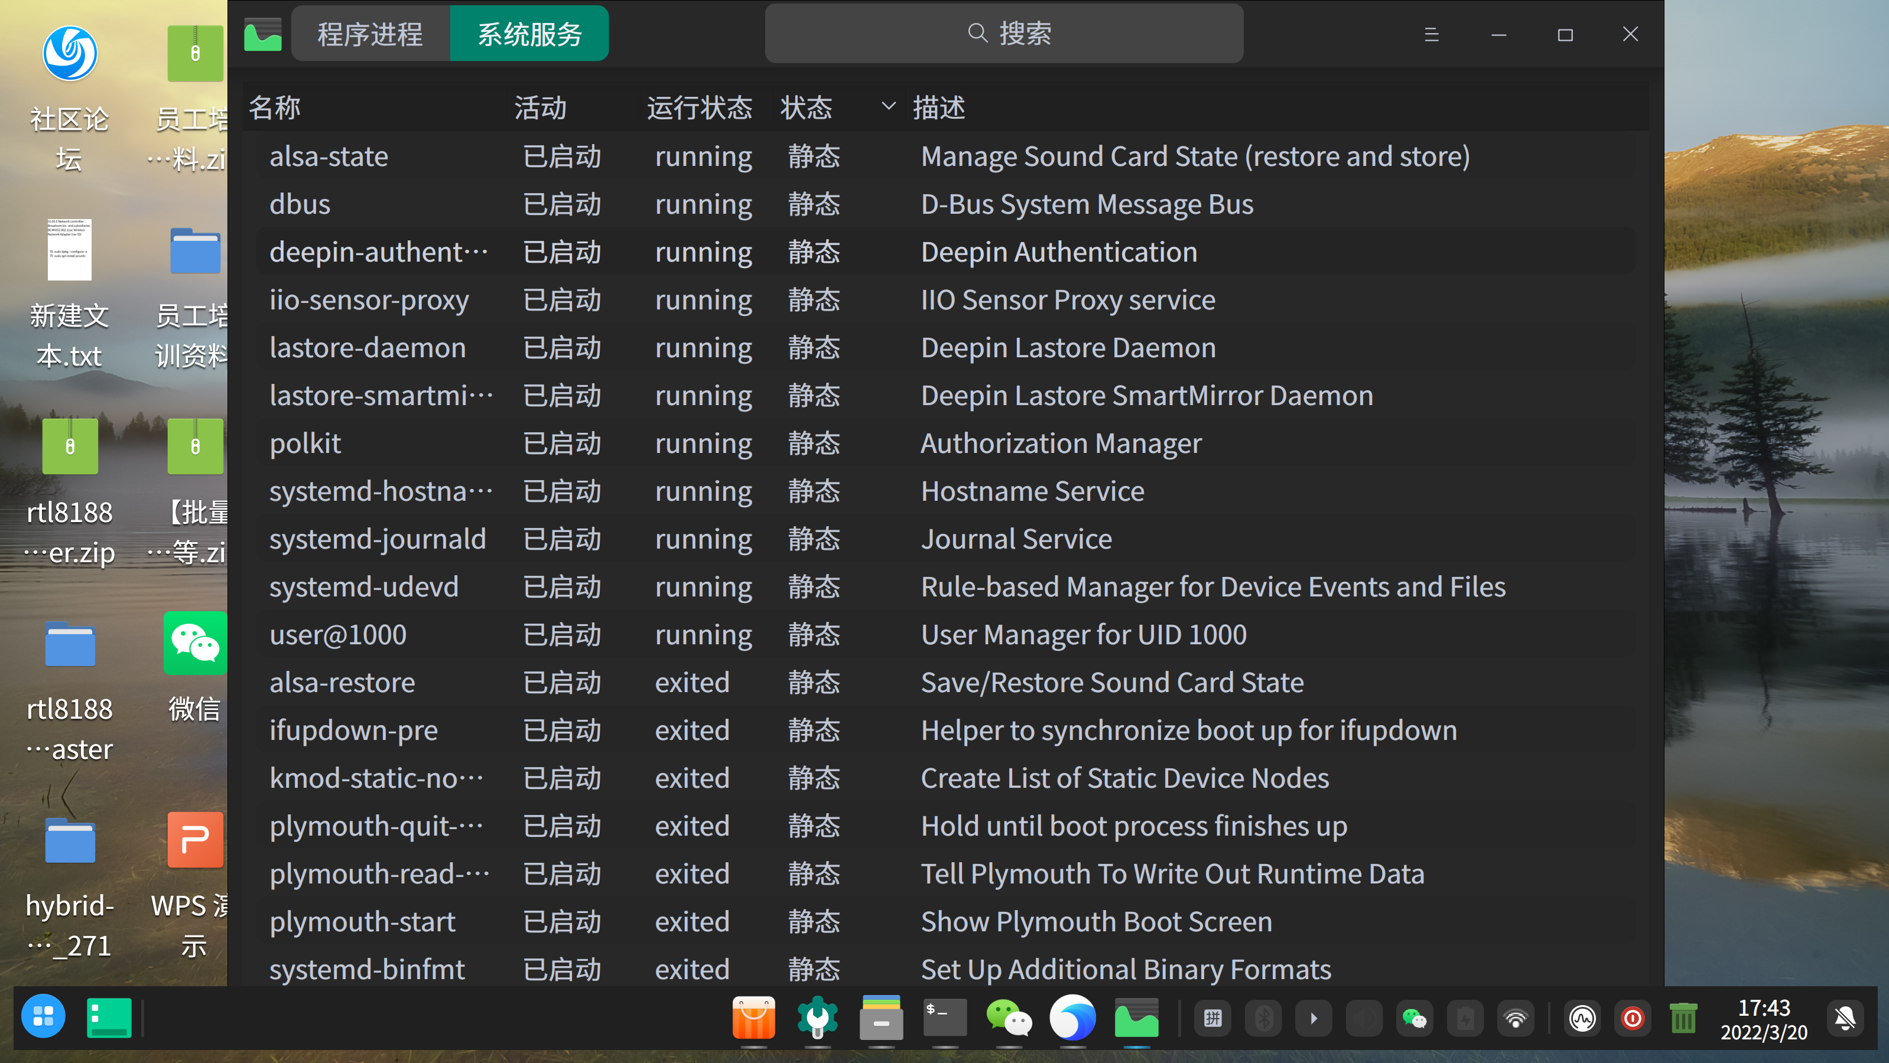Screen dimensions: 1889x1063
Task: Click the 搜索 search field
Action: (1003, 34)
